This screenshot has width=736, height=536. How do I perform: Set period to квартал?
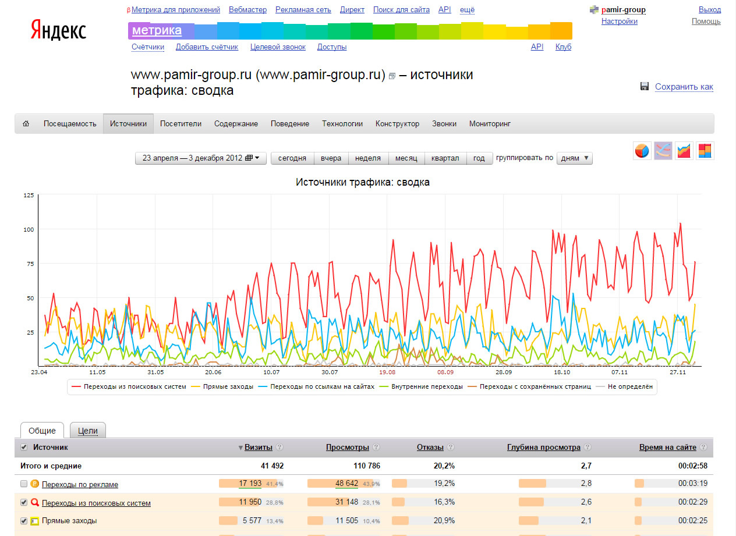click(445, 158)
